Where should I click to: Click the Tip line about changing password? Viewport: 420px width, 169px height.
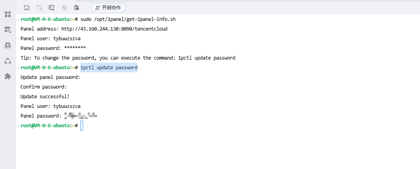click(128, 58)
